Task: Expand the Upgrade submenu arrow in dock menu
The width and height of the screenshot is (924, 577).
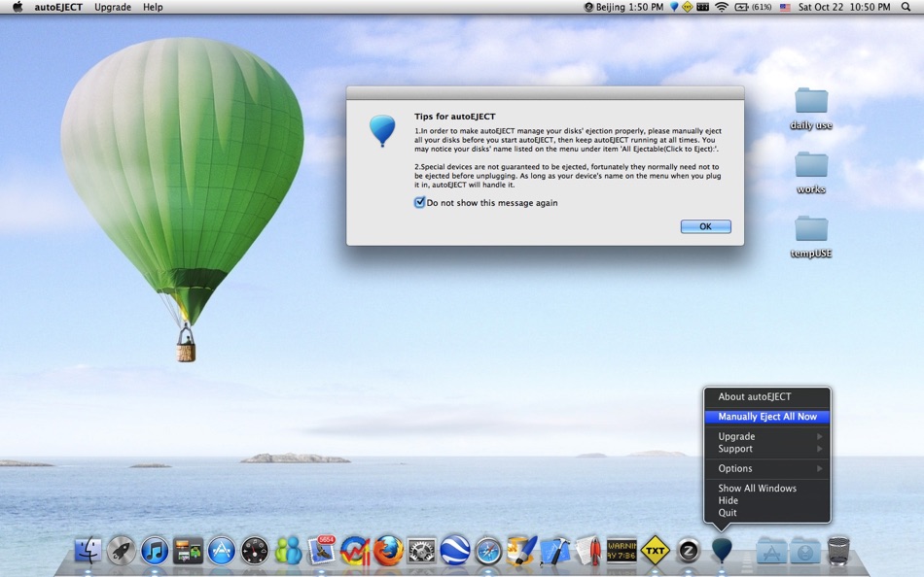Action: pyautogui.click(x=820, y=436)
